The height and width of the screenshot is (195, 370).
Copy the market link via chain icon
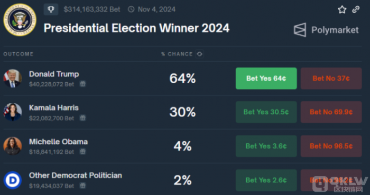tap(356, 9)
